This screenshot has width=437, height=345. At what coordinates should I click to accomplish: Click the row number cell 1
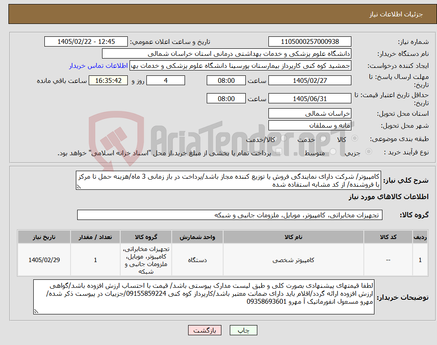tap(420, 260)
